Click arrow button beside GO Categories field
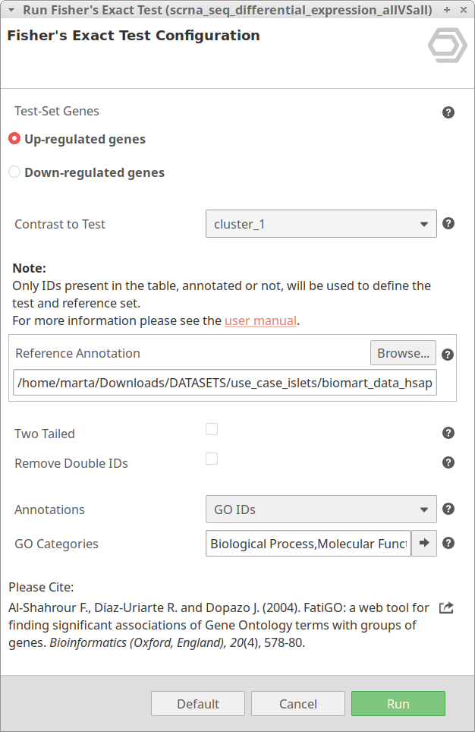Screen dimensions: 475x732 coord(424,543)
